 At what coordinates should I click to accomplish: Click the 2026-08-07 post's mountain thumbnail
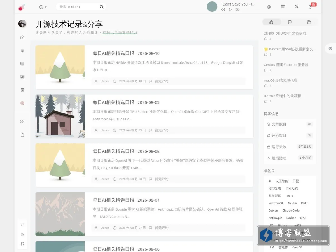pos(60,214)
